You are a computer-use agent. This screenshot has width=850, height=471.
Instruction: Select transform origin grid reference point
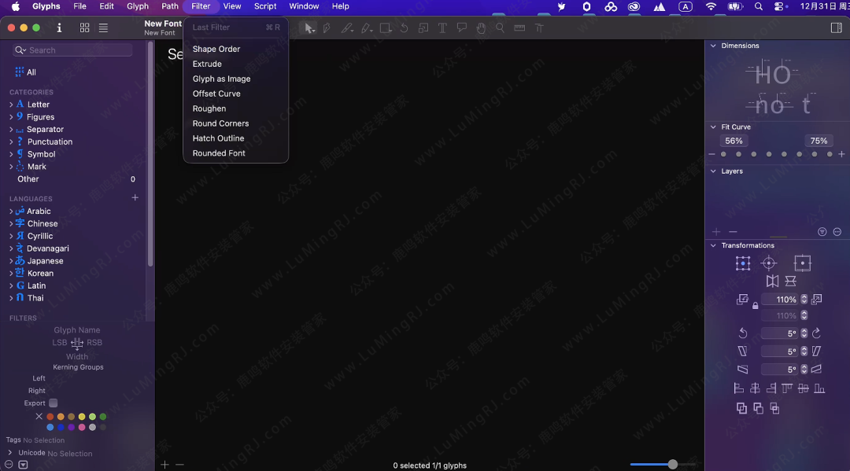(743, 263)
